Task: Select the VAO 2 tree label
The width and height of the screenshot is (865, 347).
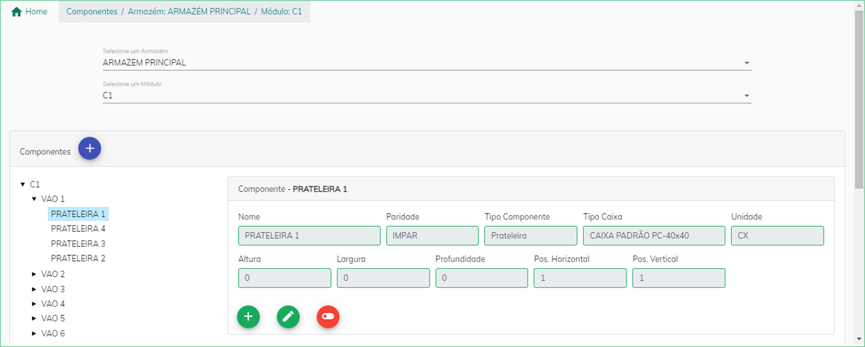Action: pyautogui.click(x=53, y=274)
